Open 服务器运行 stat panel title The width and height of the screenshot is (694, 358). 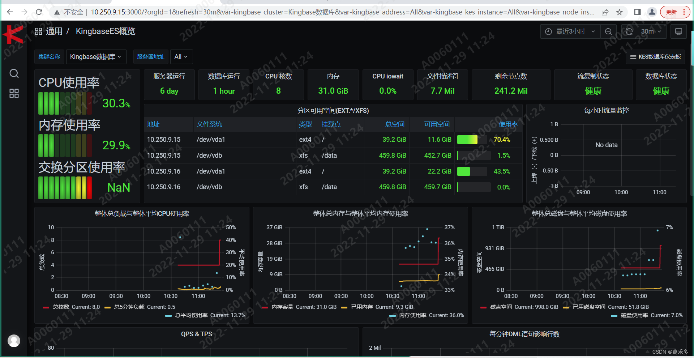click(x=169, y=76)
